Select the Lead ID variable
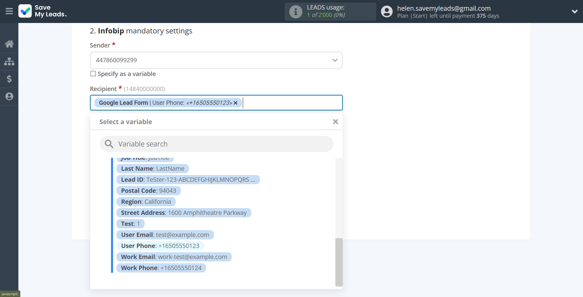583x297 pixels. (188, 180)
